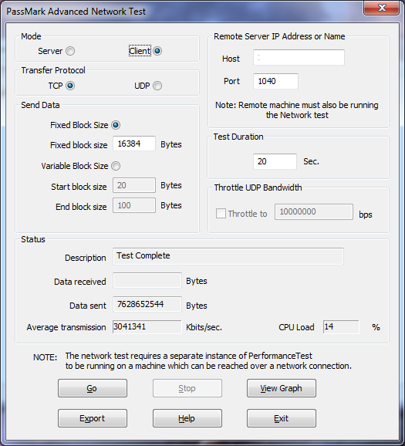Close the window with X button
This screenshot has width=405, height=446.
(381, 8)
